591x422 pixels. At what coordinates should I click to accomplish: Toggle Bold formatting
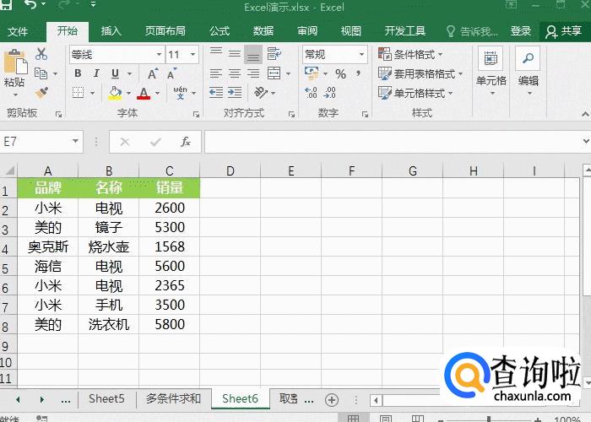pos(78,73)
